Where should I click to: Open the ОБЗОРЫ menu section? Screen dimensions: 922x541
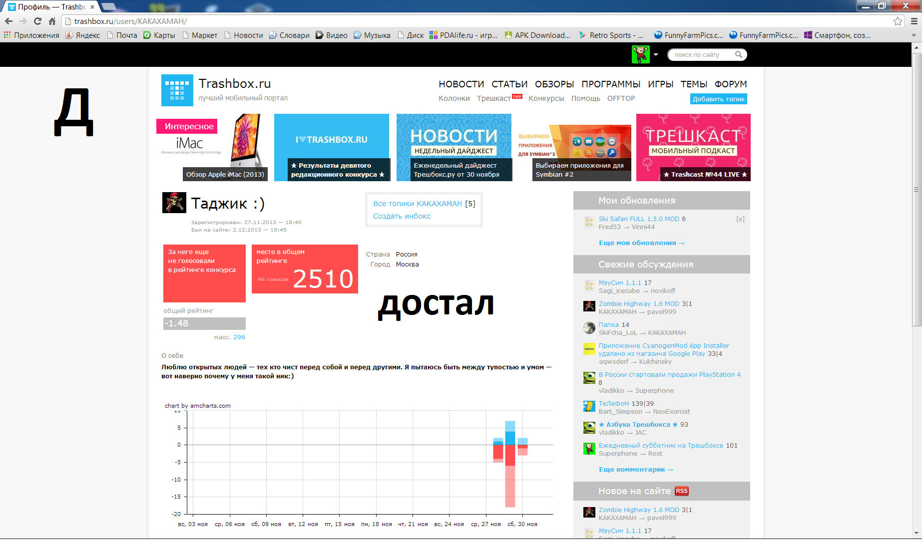point(554,84)
